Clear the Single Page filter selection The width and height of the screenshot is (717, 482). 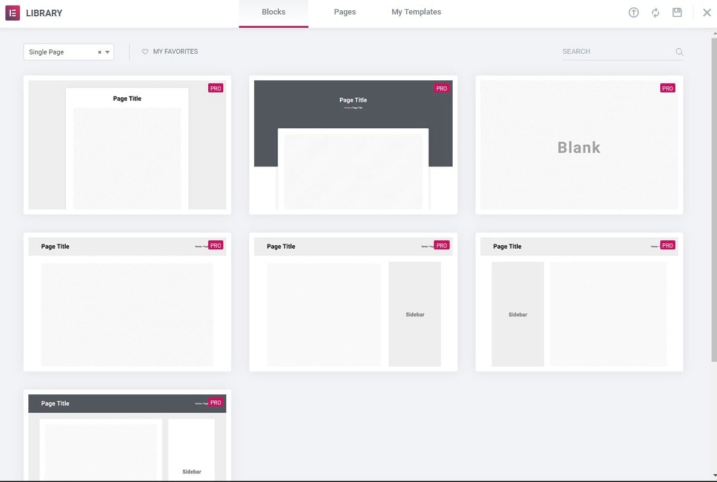(100, 53)
